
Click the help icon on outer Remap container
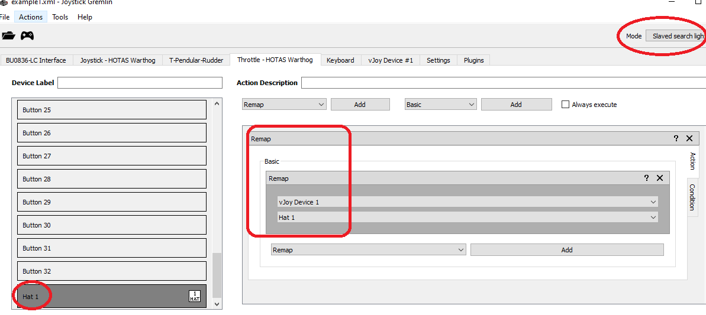(676, 138)
